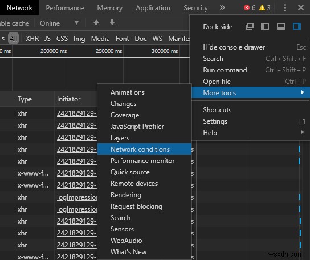Close DevTools with the X icon
The width and height of the screenshot is (310, 260).
pos(301,8)
